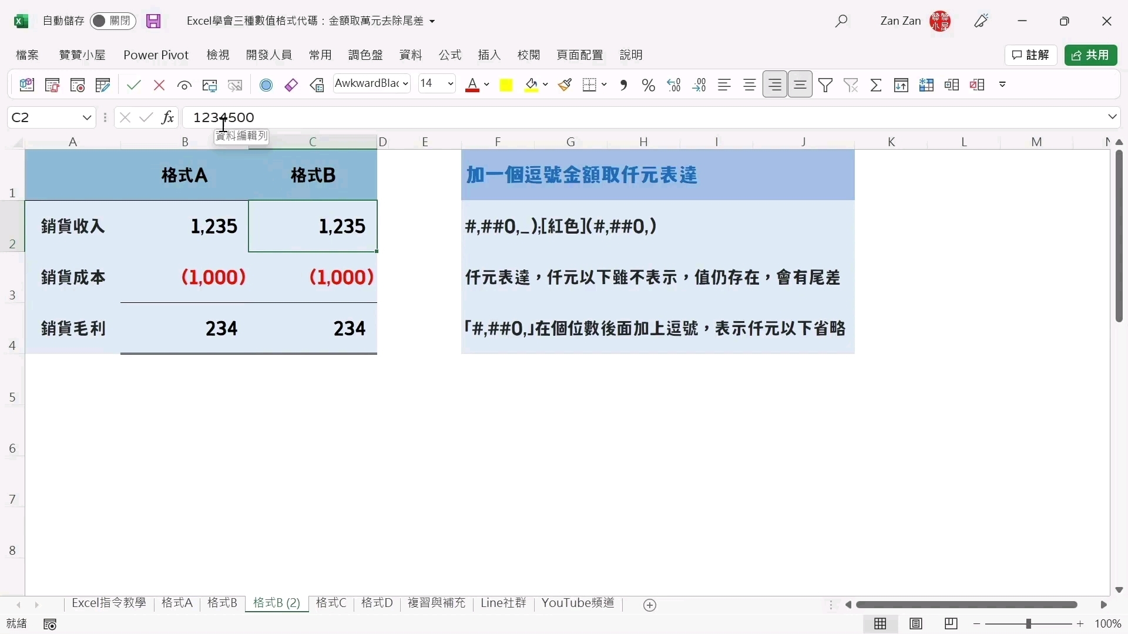This screenshot has width=1128, height=634.
Task: Click the 共用 share button
Action: tap(1091, 55)
